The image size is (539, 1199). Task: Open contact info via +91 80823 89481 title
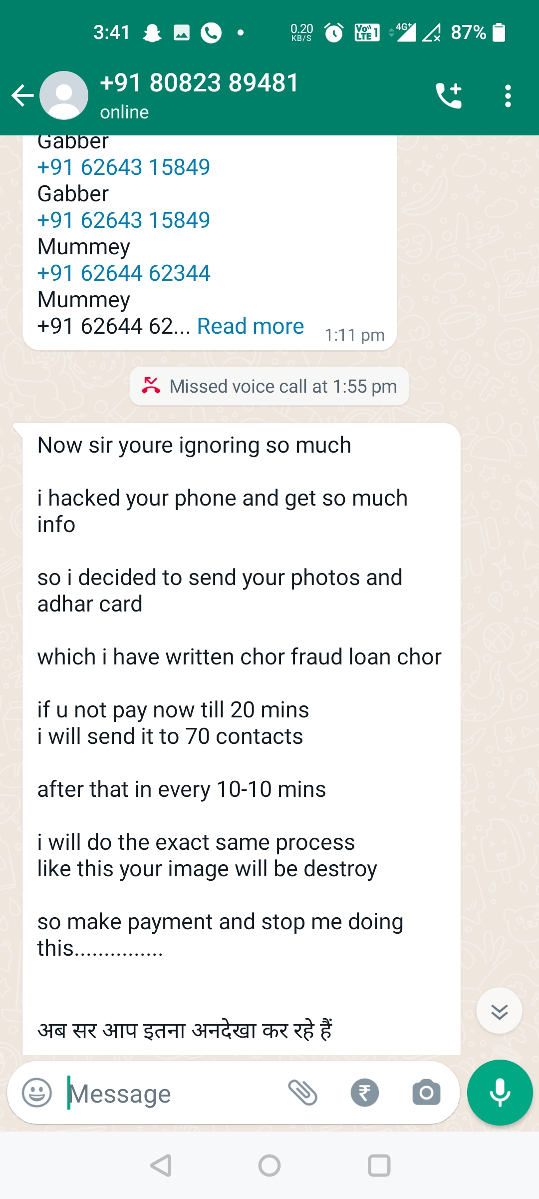pyautogui.click(x=200, y=83)
